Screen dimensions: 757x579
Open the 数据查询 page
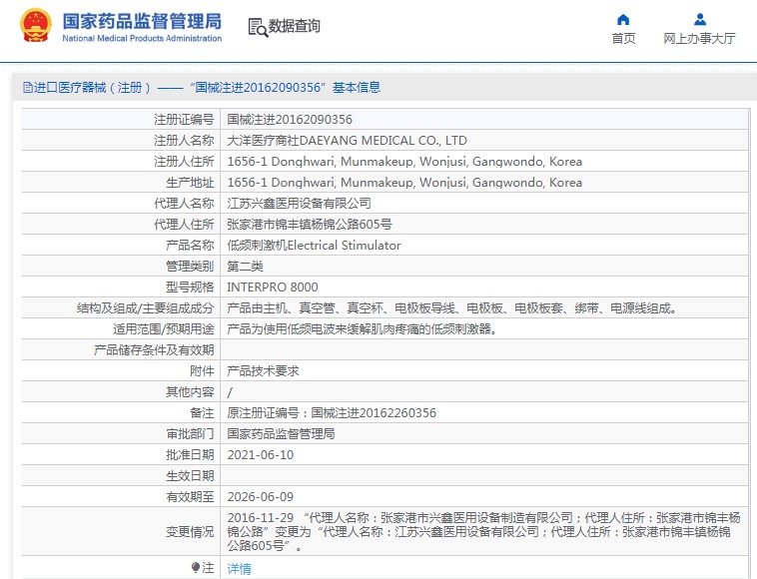pos(294,26)
